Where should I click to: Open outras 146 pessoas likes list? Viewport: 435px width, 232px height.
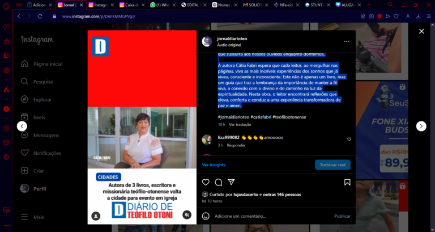pyautogui.click(x=282, y=195)
